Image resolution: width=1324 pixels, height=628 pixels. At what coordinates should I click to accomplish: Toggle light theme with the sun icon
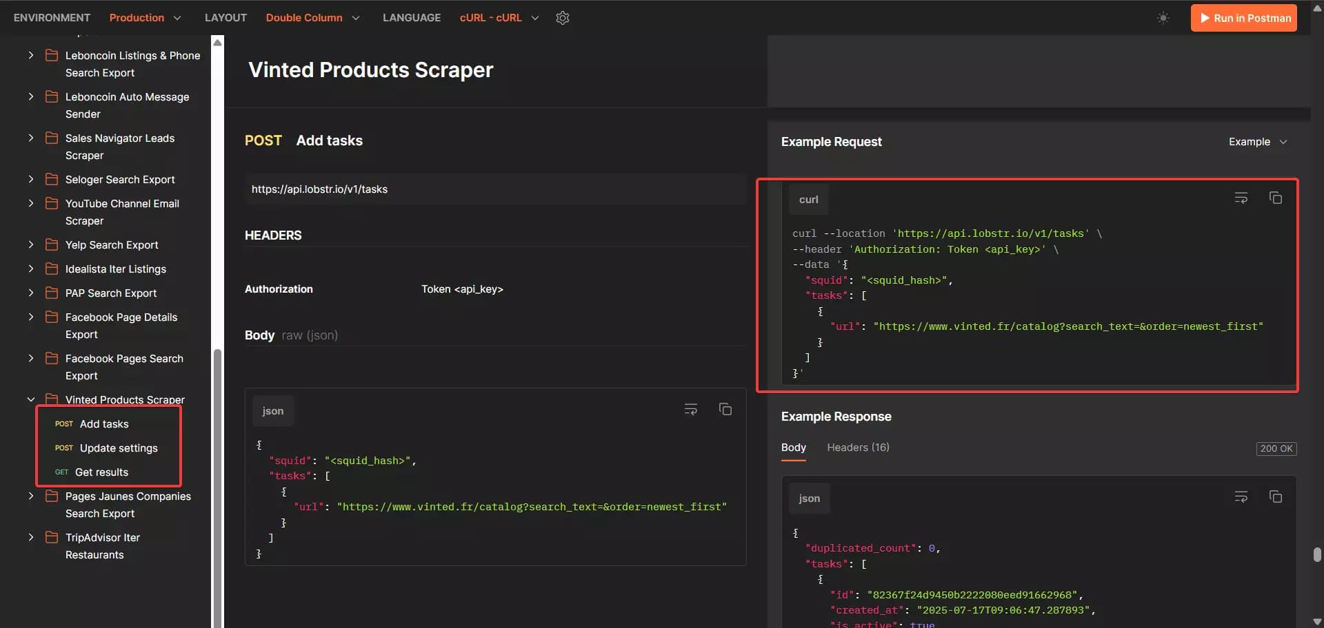click(x=1162, y=18)
